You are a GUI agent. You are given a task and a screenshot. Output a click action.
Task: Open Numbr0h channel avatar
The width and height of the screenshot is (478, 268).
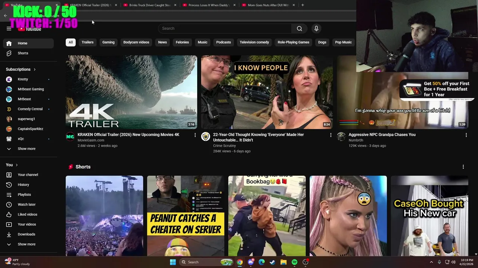point(341,137)
